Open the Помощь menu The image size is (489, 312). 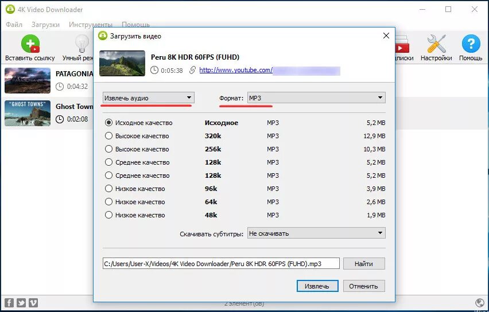tap(135, 24)
